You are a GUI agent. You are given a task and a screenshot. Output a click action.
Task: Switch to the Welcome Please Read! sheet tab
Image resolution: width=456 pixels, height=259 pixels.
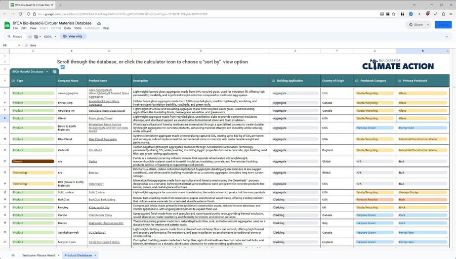click(39, 255)
